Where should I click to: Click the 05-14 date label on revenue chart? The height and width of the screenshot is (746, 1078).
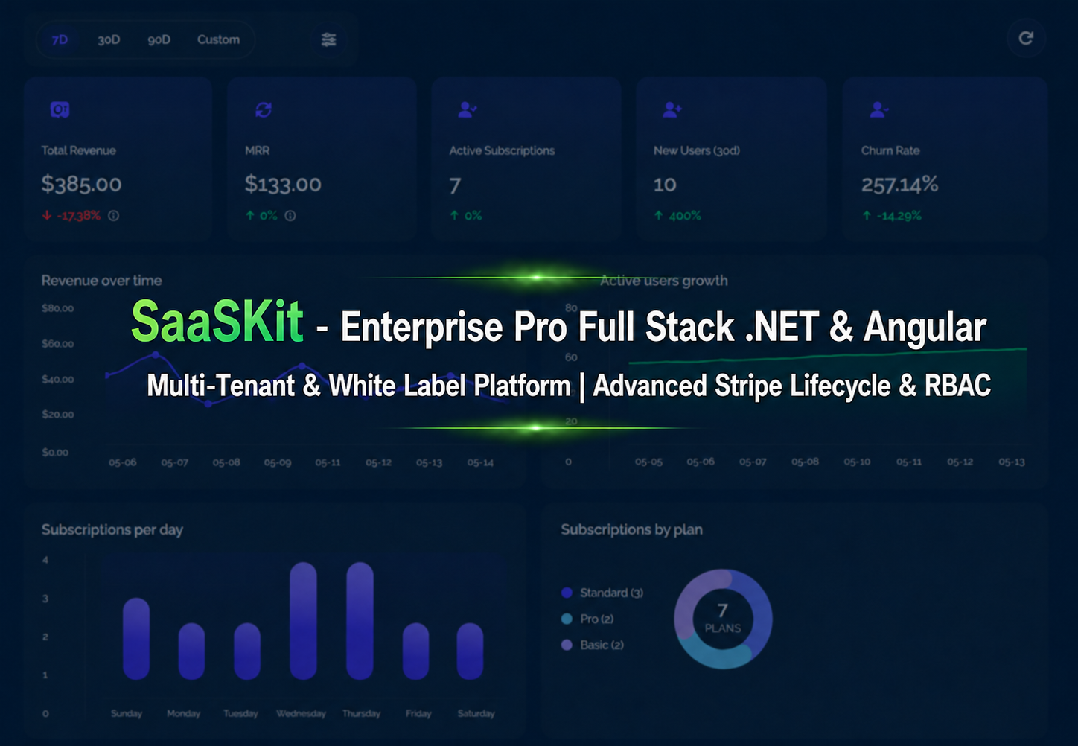click(480, 462)
